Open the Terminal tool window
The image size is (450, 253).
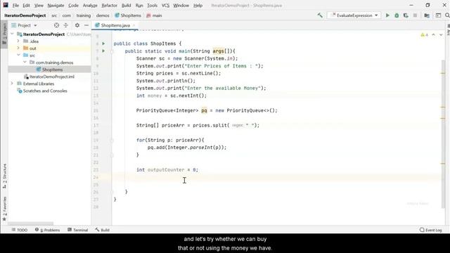click(x=78, y=230)
